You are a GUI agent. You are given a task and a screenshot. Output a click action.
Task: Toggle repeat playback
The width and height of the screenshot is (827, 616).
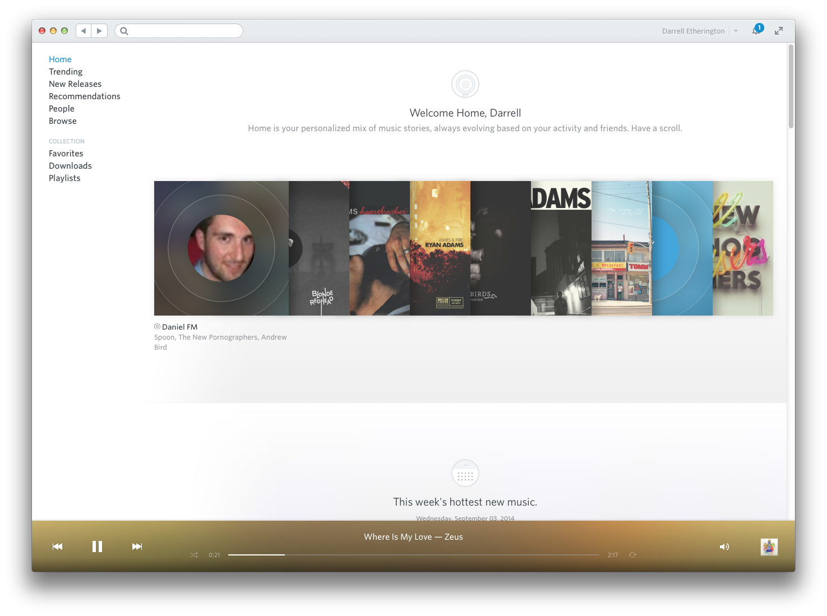coord(632,555)
